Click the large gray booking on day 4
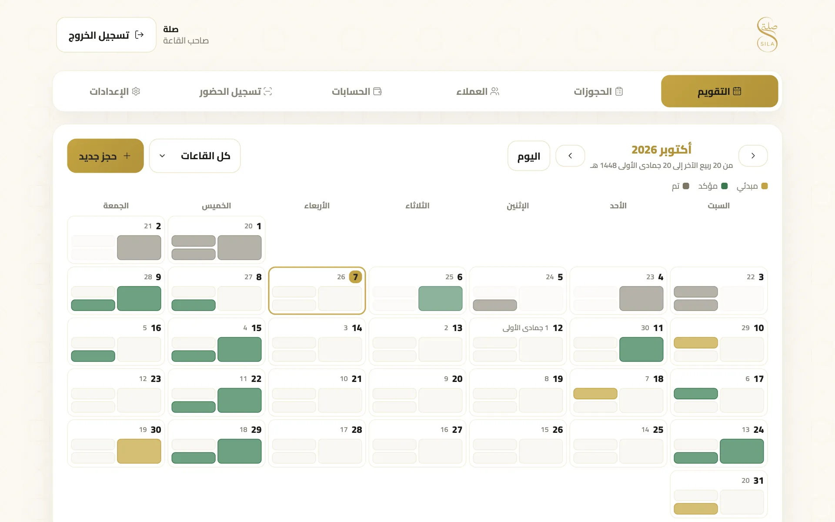 point(641,298)
